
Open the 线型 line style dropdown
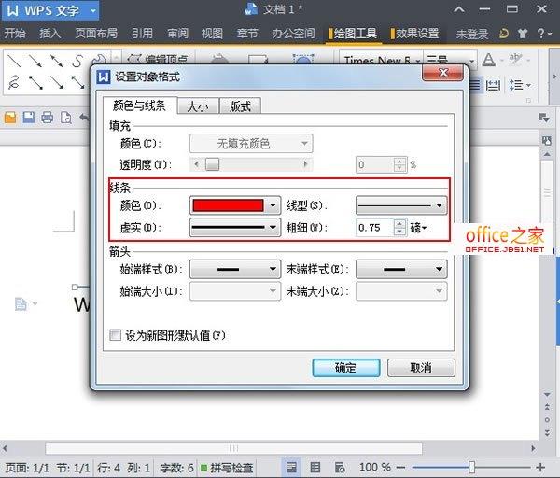[401, 205]
